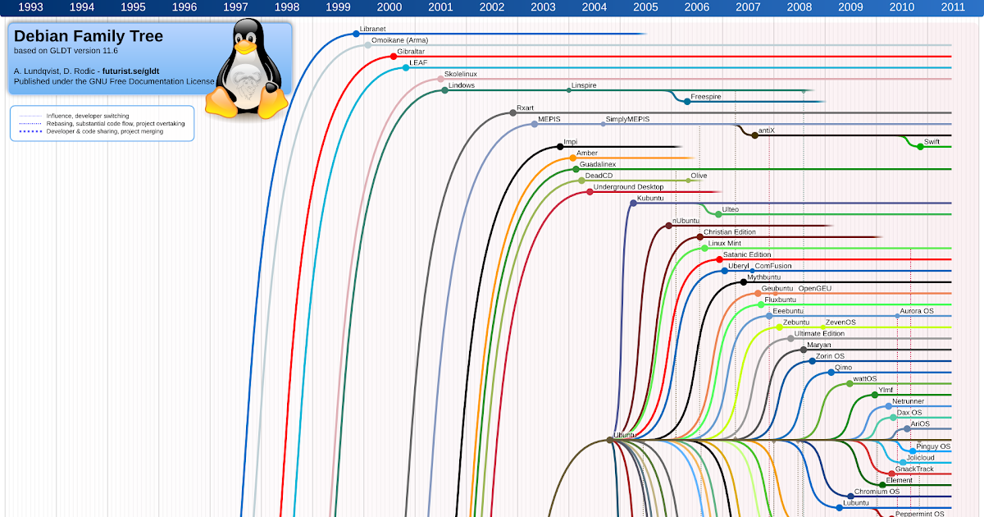Click the Lindows label
Screen dimensions: 984x517
tap(462, 85)
